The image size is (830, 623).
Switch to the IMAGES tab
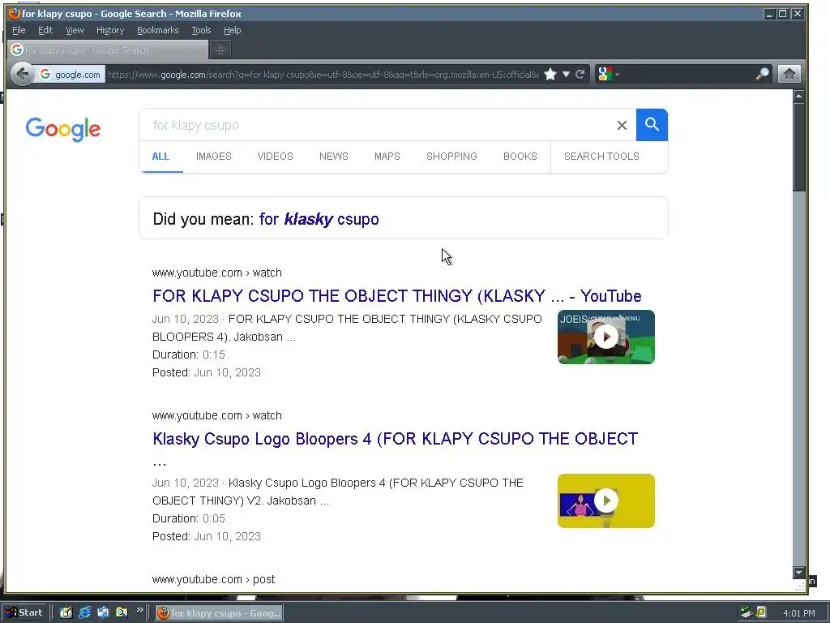[x=214, y=157]
